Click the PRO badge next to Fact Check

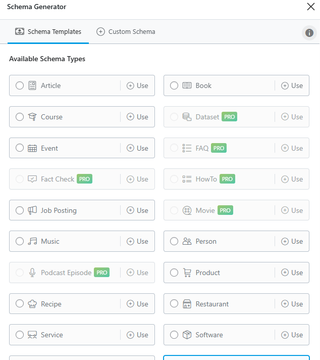point(84,179)
